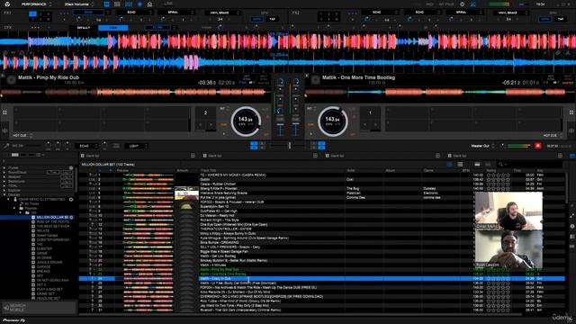Toggle the FX panel icon in top toolbar
This screenshot has width=576, height=324.
pos(106,4)
